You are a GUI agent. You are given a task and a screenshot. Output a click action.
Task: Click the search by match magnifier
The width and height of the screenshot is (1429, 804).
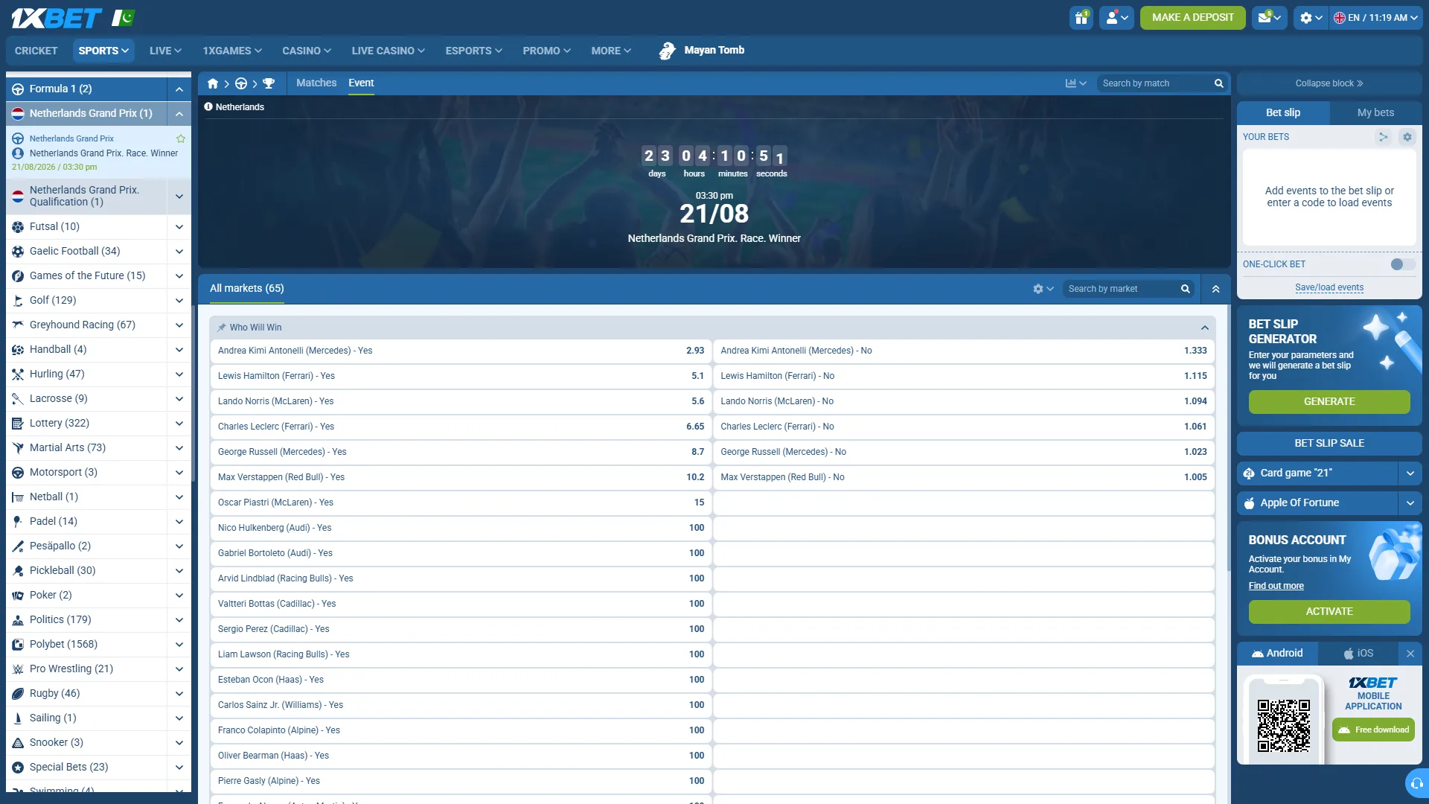point(1219,83)
